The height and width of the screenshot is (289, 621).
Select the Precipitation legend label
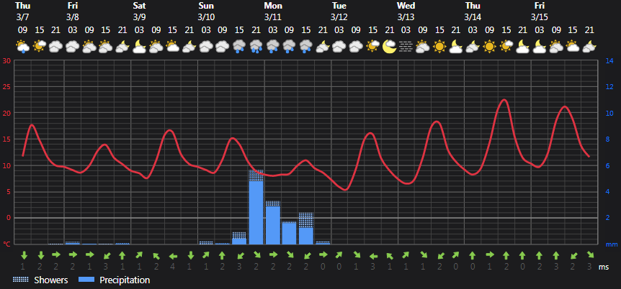point(125,280)
